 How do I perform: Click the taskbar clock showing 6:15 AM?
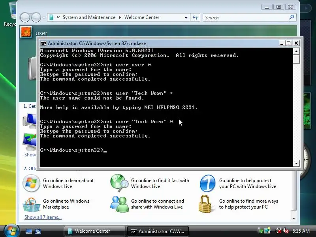click(x=301, y=231)
